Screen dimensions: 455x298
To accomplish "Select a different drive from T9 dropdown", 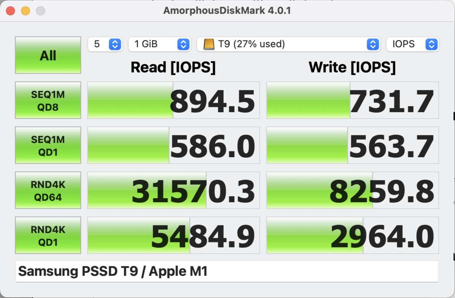I will pyautogui.click(x=288, y=44).
